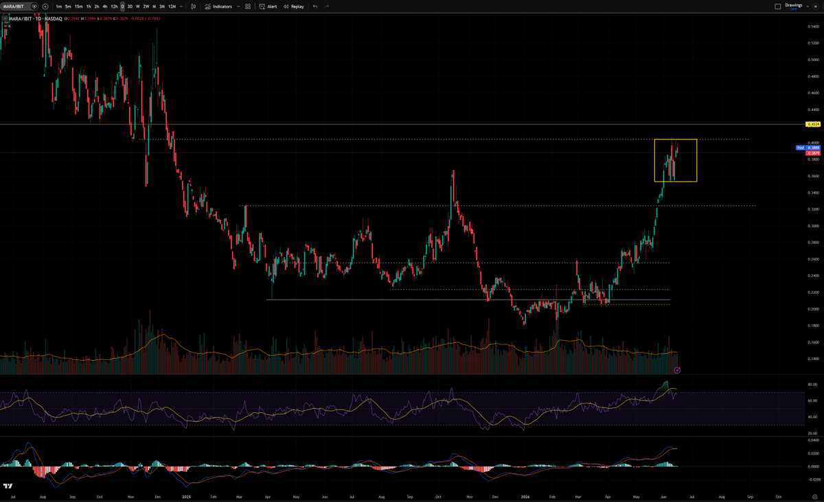Screen dimensions: 824x502
Task: Click the 80.00 RSI scale label
Action: pos(811,385)
